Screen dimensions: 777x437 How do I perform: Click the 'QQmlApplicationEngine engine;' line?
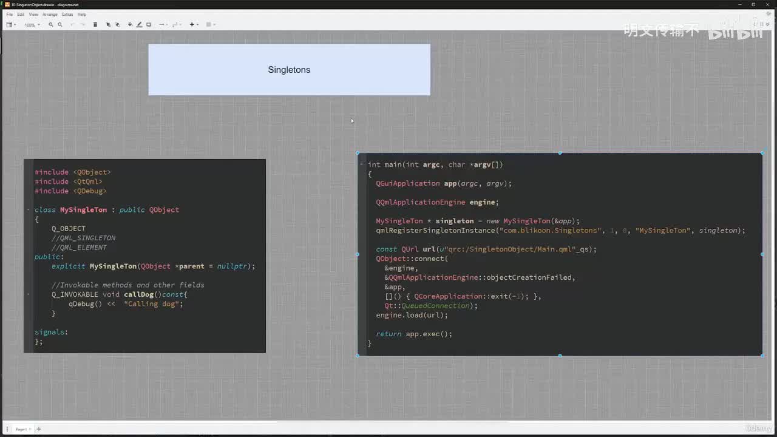[437, 202]
